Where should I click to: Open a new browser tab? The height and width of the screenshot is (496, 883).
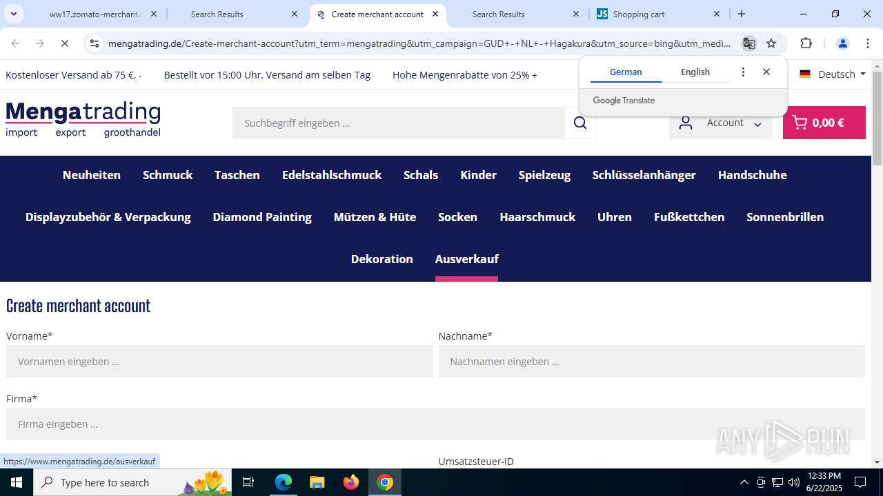[742, 14]
